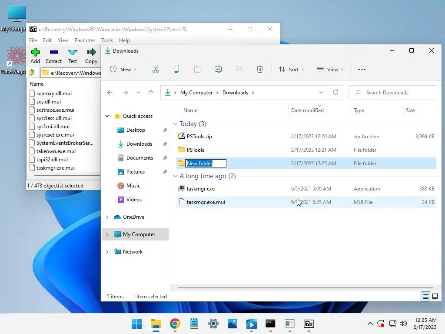Select Videos in the navigation pane

click(x=134, y=199)
